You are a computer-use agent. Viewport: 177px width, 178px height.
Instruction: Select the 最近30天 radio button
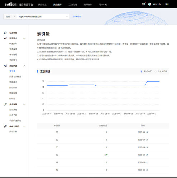142,71
